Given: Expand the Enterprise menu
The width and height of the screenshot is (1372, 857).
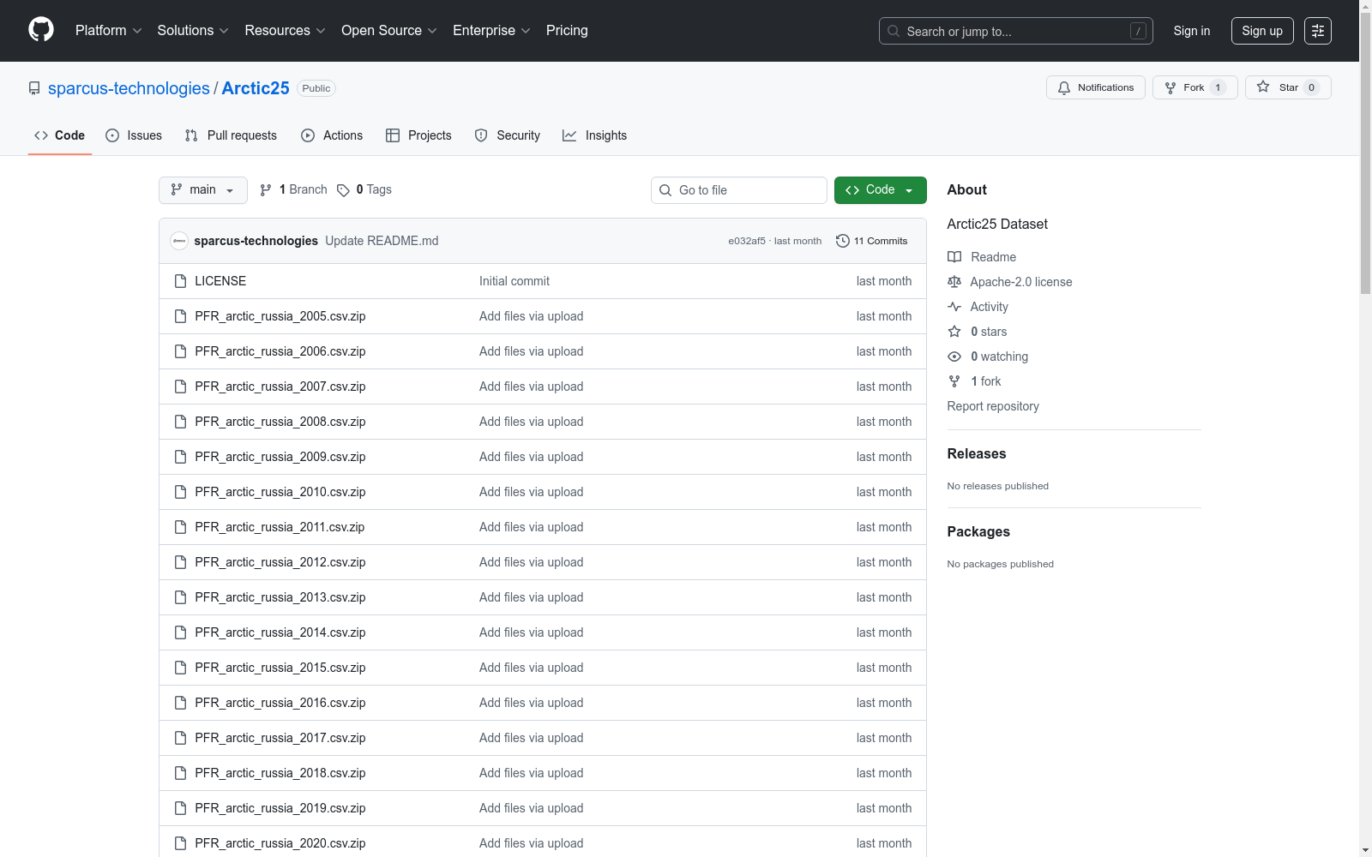Looking at the screenshot, I should click(x=491, y=31).
